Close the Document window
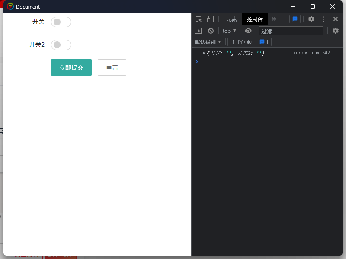Viewport: 346px width, 259px height. [x=332, y=6]
